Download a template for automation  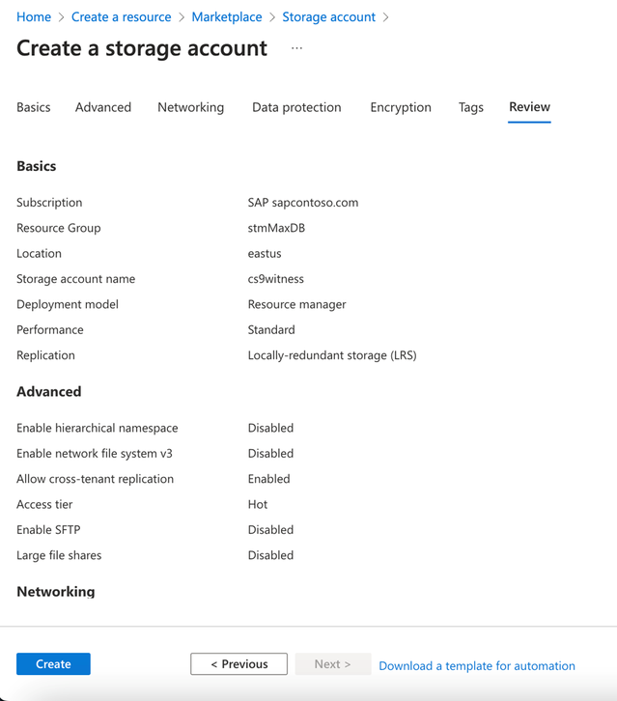coord(477,666)
